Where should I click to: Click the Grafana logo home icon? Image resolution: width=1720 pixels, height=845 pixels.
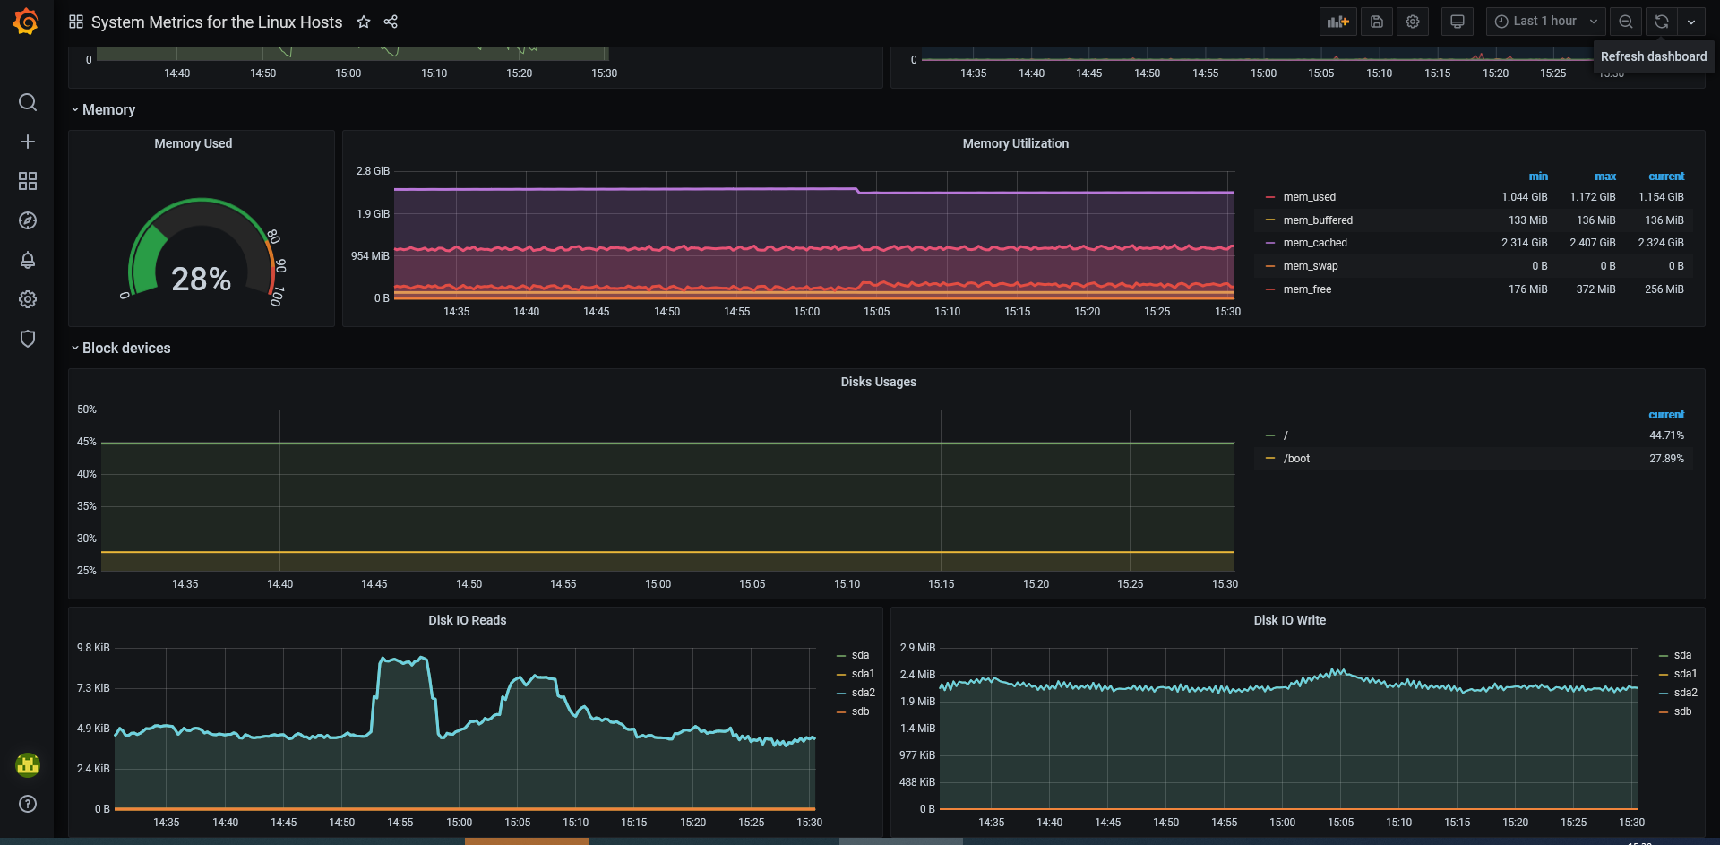tap(26, 22)
